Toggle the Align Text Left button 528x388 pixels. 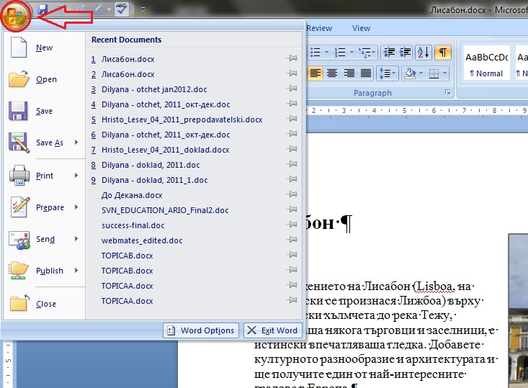point(316,73)
